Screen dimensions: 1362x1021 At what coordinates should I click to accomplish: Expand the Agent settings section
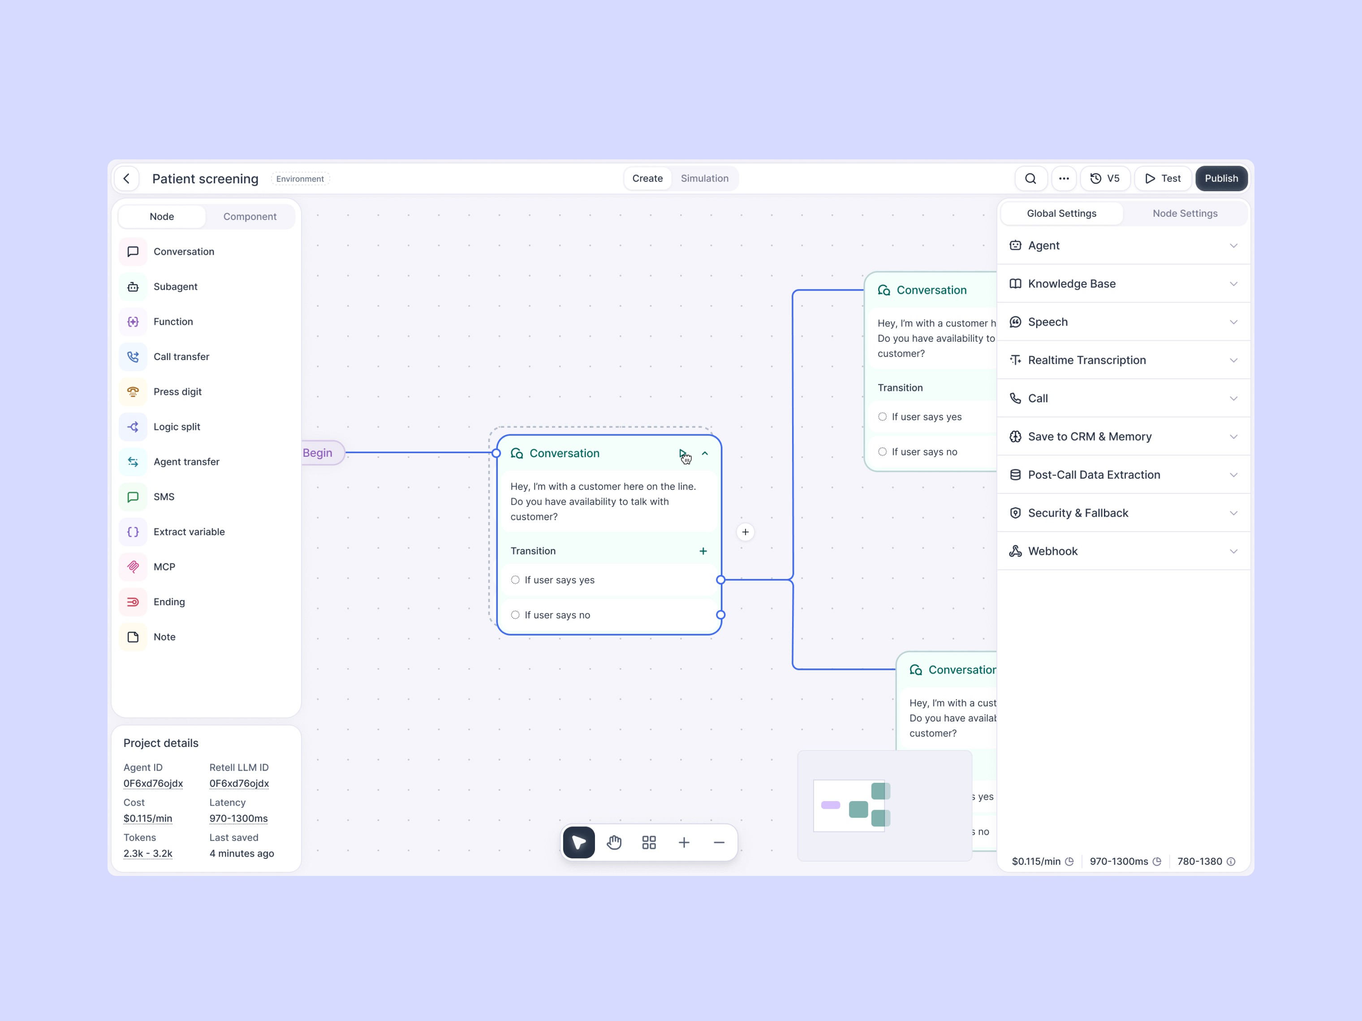[x=1124, y=245]
